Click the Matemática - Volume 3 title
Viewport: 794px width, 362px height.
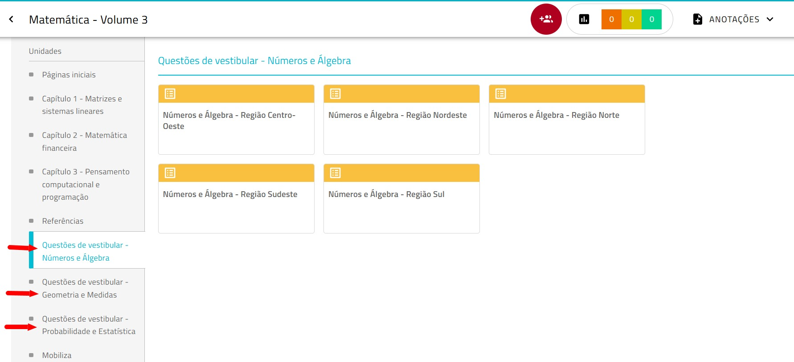88,20
